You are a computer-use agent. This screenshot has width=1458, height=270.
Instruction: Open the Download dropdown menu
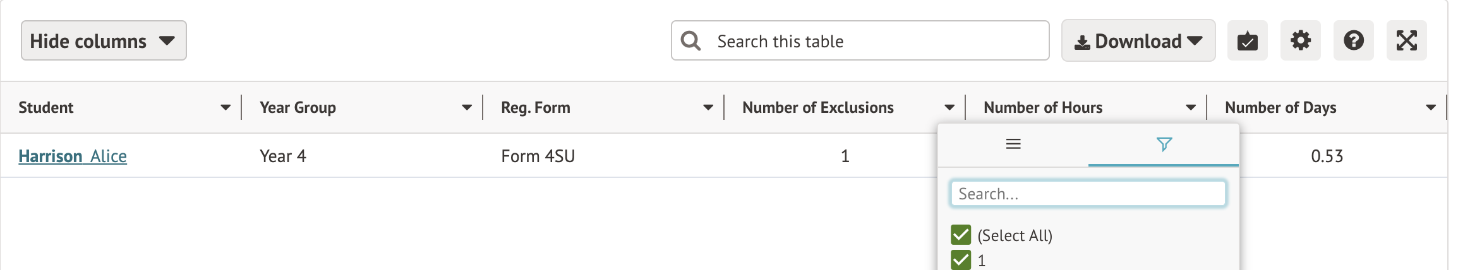[x=1138, y=41]
